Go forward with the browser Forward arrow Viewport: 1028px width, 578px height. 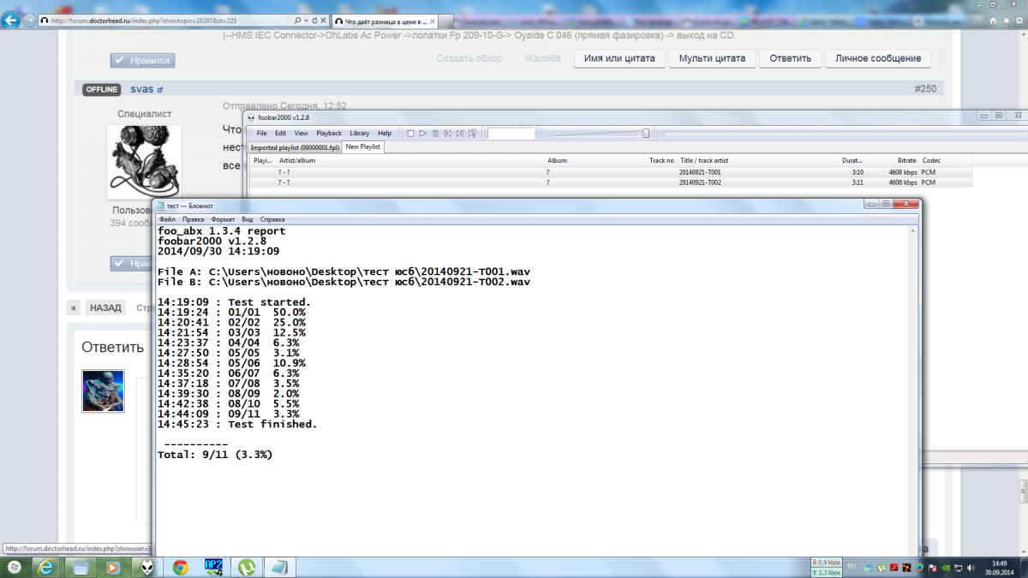point(30,20)
